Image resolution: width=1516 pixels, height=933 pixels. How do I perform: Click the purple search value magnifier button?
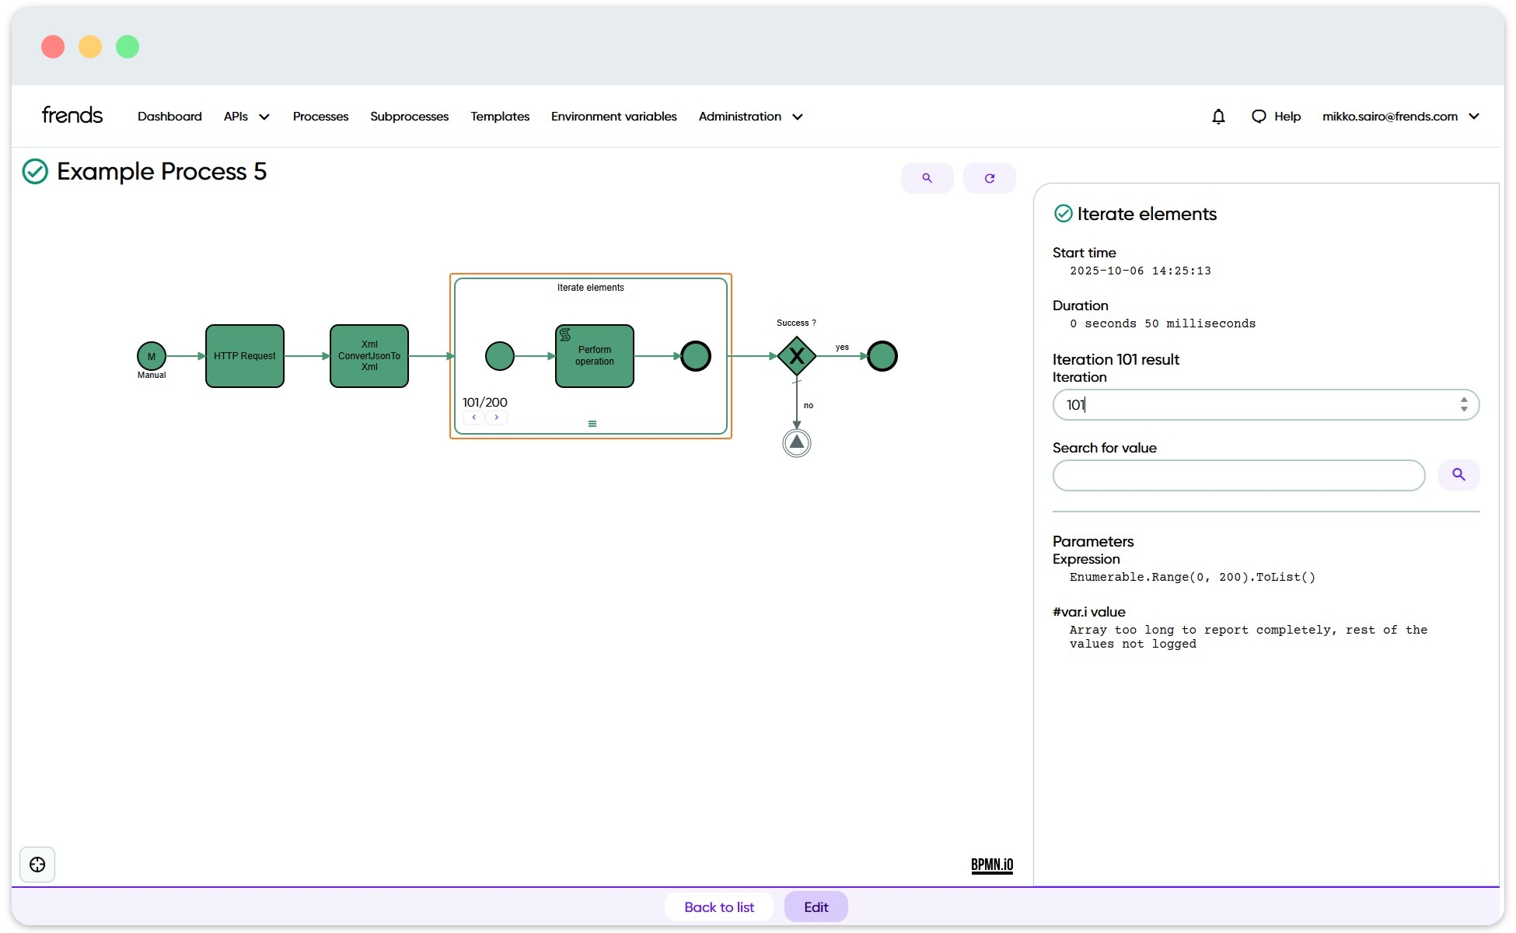[x=1458, y=474]
